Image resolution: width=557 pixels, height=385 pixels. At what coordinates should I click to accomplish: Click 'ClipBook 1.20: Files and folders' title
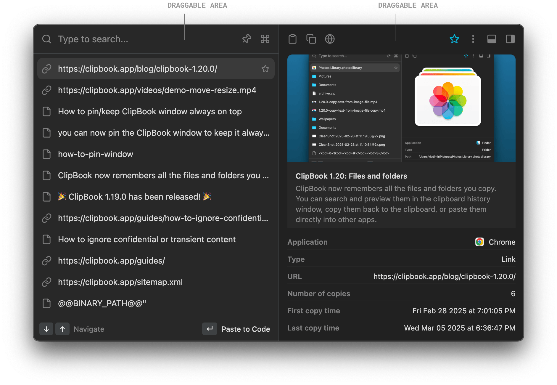[x=351, y=176]
